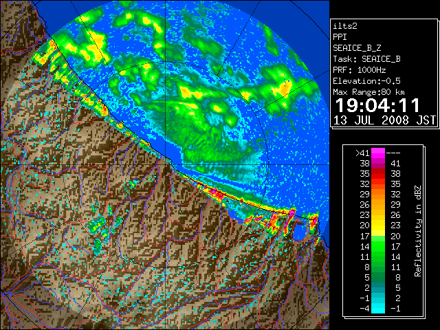This screenshot has width=440, height=330.
Task: Select the yellow 20 dBZ legend swatch
Action: click(378, 225)
